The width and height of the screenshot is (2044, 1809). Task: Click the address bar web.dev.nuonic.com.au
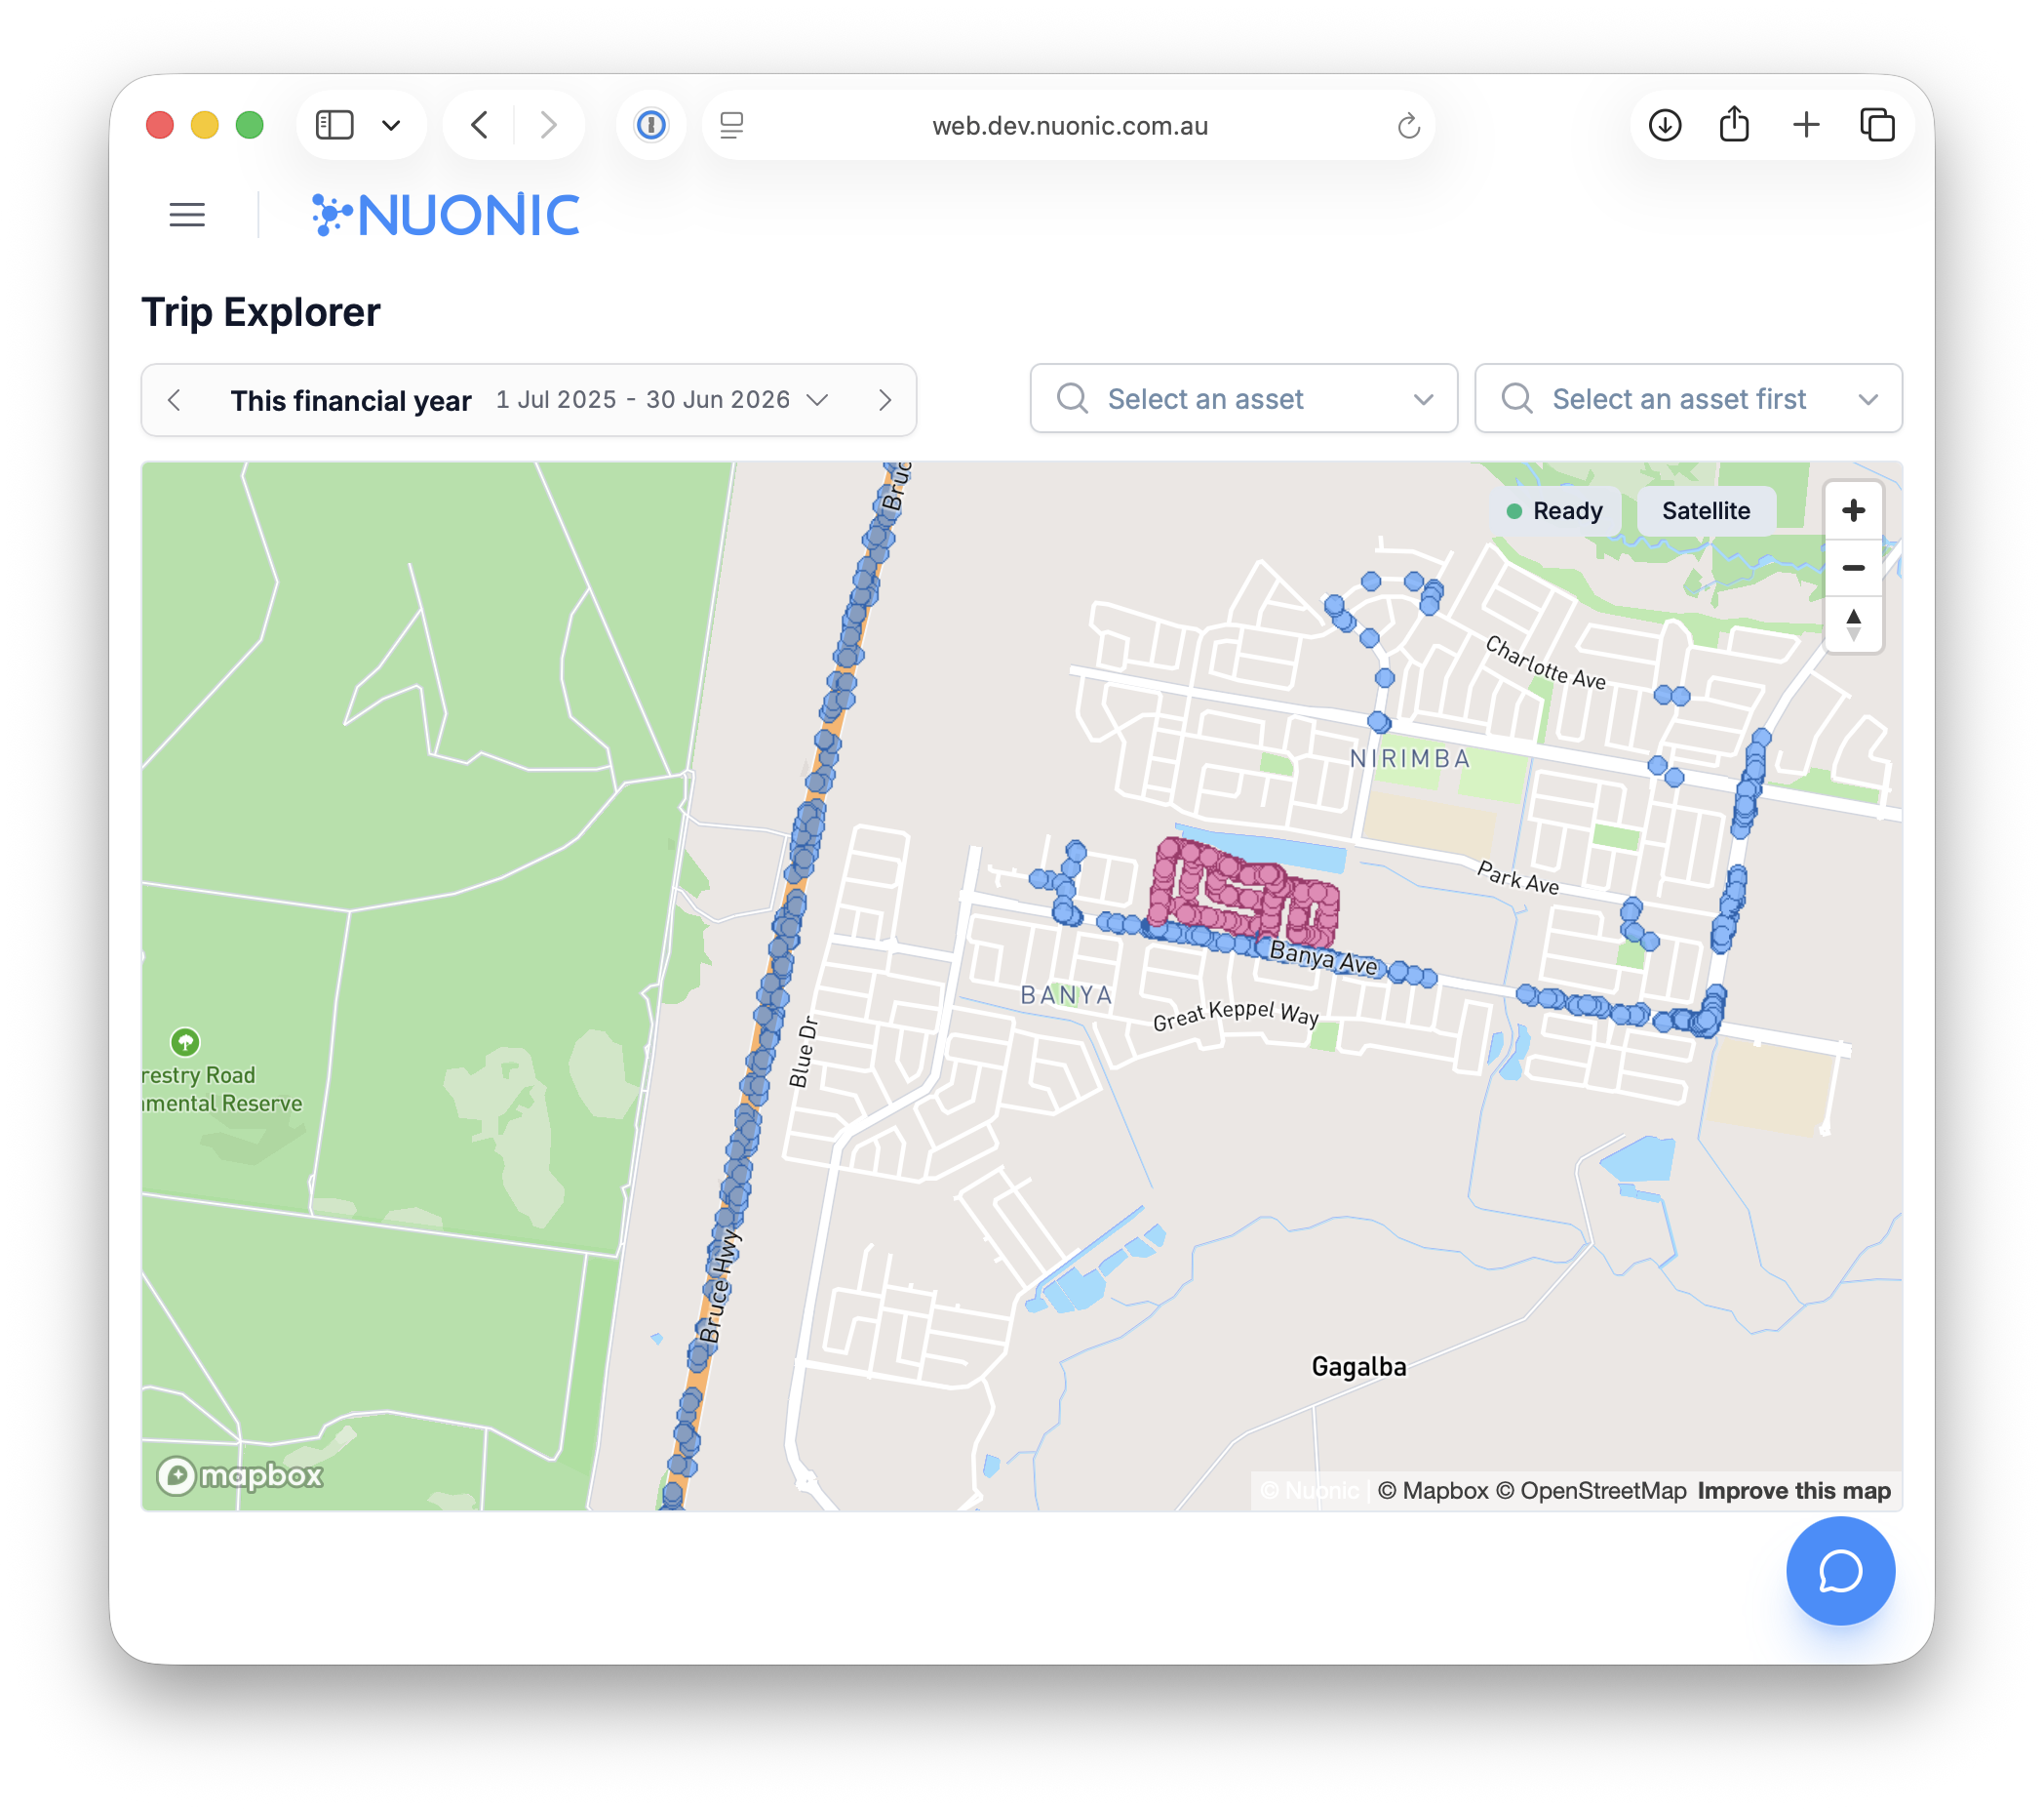tap(1069, 125)
